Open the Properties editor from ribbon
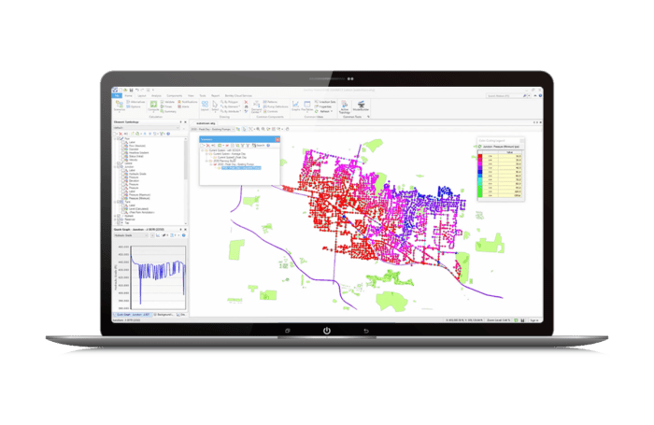Image resolution: width=654 pixels, height=425 pixels. tap(323, 106)
